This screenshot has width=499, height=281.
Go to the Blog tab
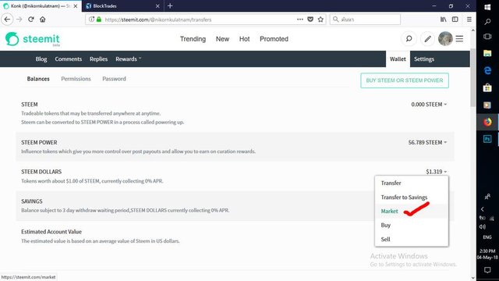pyautogui.click(x=41, y=59)
